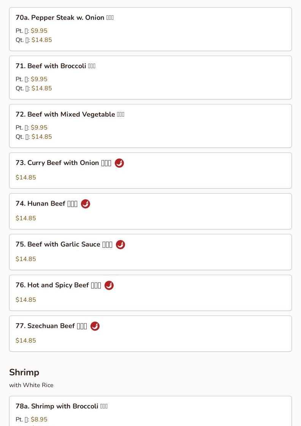
Task: Click Shrimp with Broccoli pint price $8.95
Action: tap(39, 419)
